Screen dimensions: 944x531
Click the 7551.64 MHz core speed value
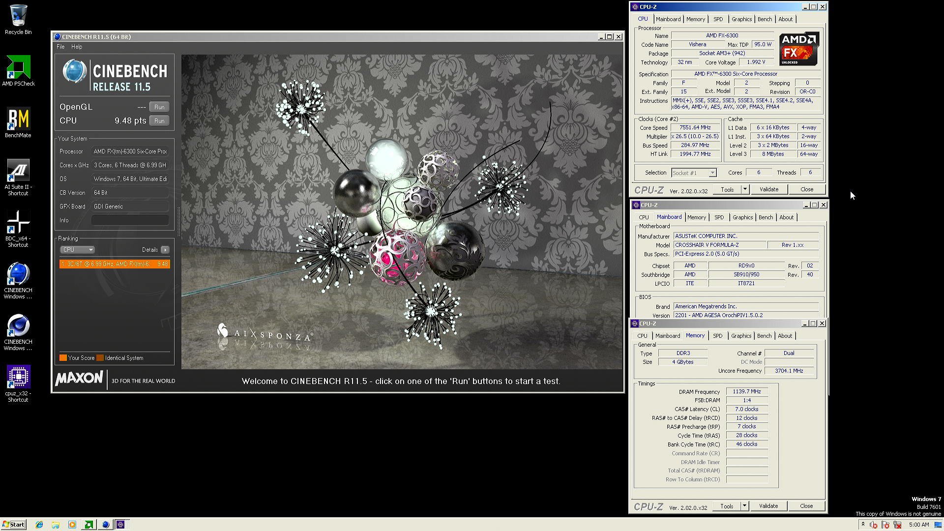point(695,127)
